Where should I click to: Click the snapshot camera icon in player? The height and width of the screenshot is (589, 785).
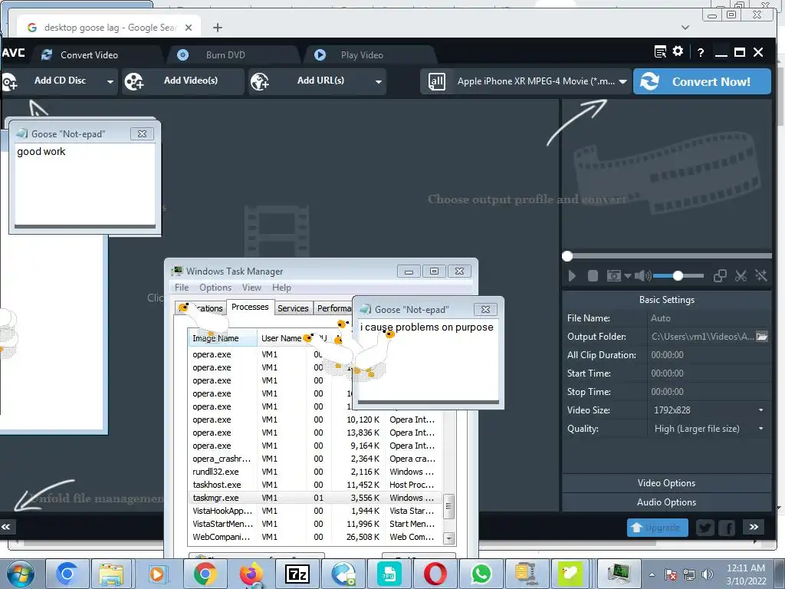click(x=614, y=276)
